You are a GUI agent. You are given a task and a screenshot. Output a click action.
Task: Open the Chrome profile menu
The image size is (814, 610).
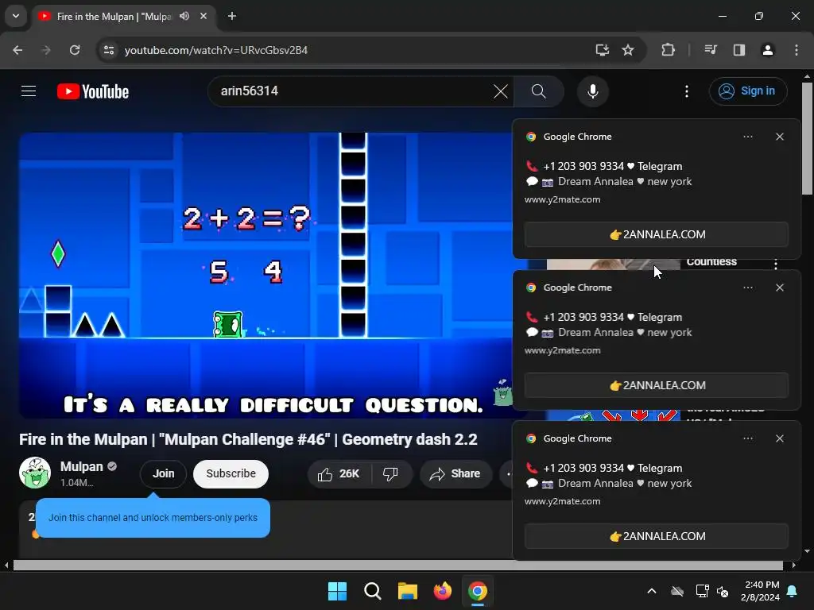[x=767, y=50]
